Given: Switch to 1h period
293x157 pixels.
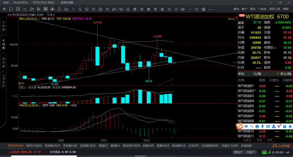Looking at the screenshot, I should (107, 9).
